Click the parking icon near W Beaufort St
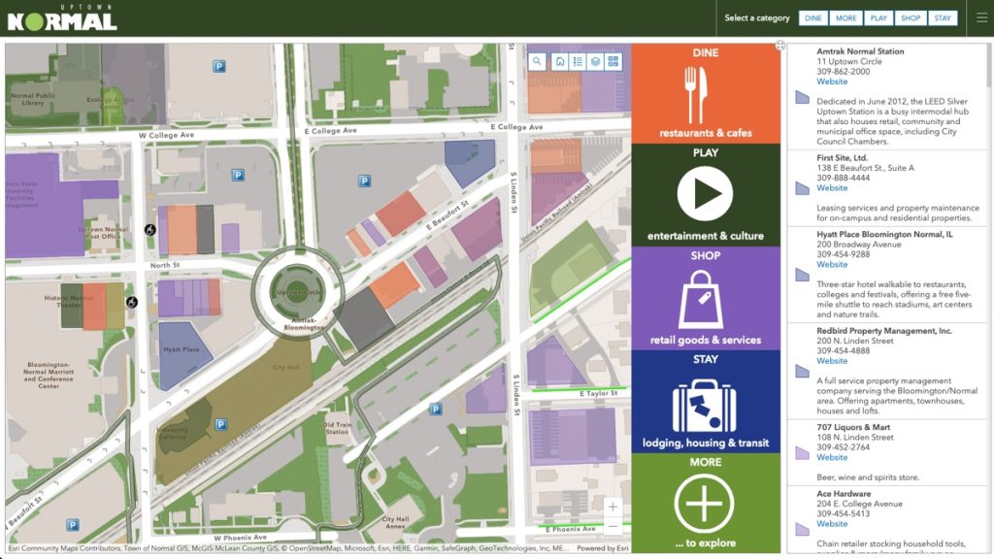994x559 pixels. [73, 525]
